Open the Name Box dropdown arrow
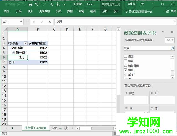 pyautogui.click(x=21, y=22)
